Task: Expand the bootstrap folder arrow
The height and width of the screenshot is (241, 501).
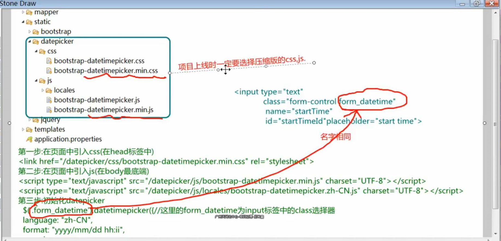Action: click(x=29, y=32)
